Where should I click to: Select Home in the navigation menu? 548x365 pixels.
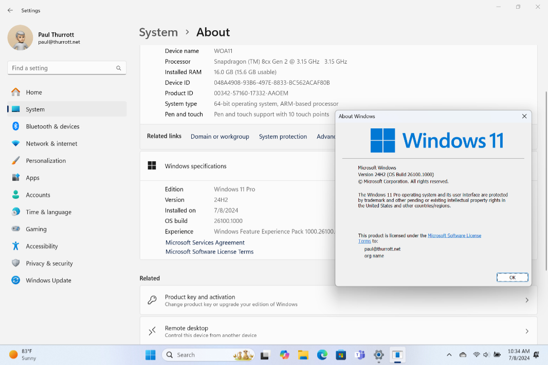[x=34, y=92]
